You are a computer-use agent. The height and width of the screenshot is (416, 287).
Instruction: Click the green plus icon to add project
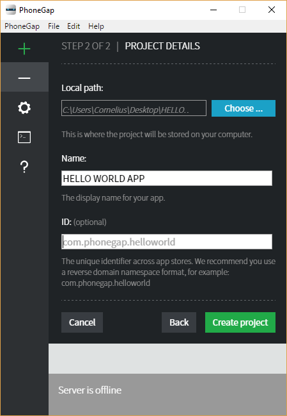(x=24, y=49)
